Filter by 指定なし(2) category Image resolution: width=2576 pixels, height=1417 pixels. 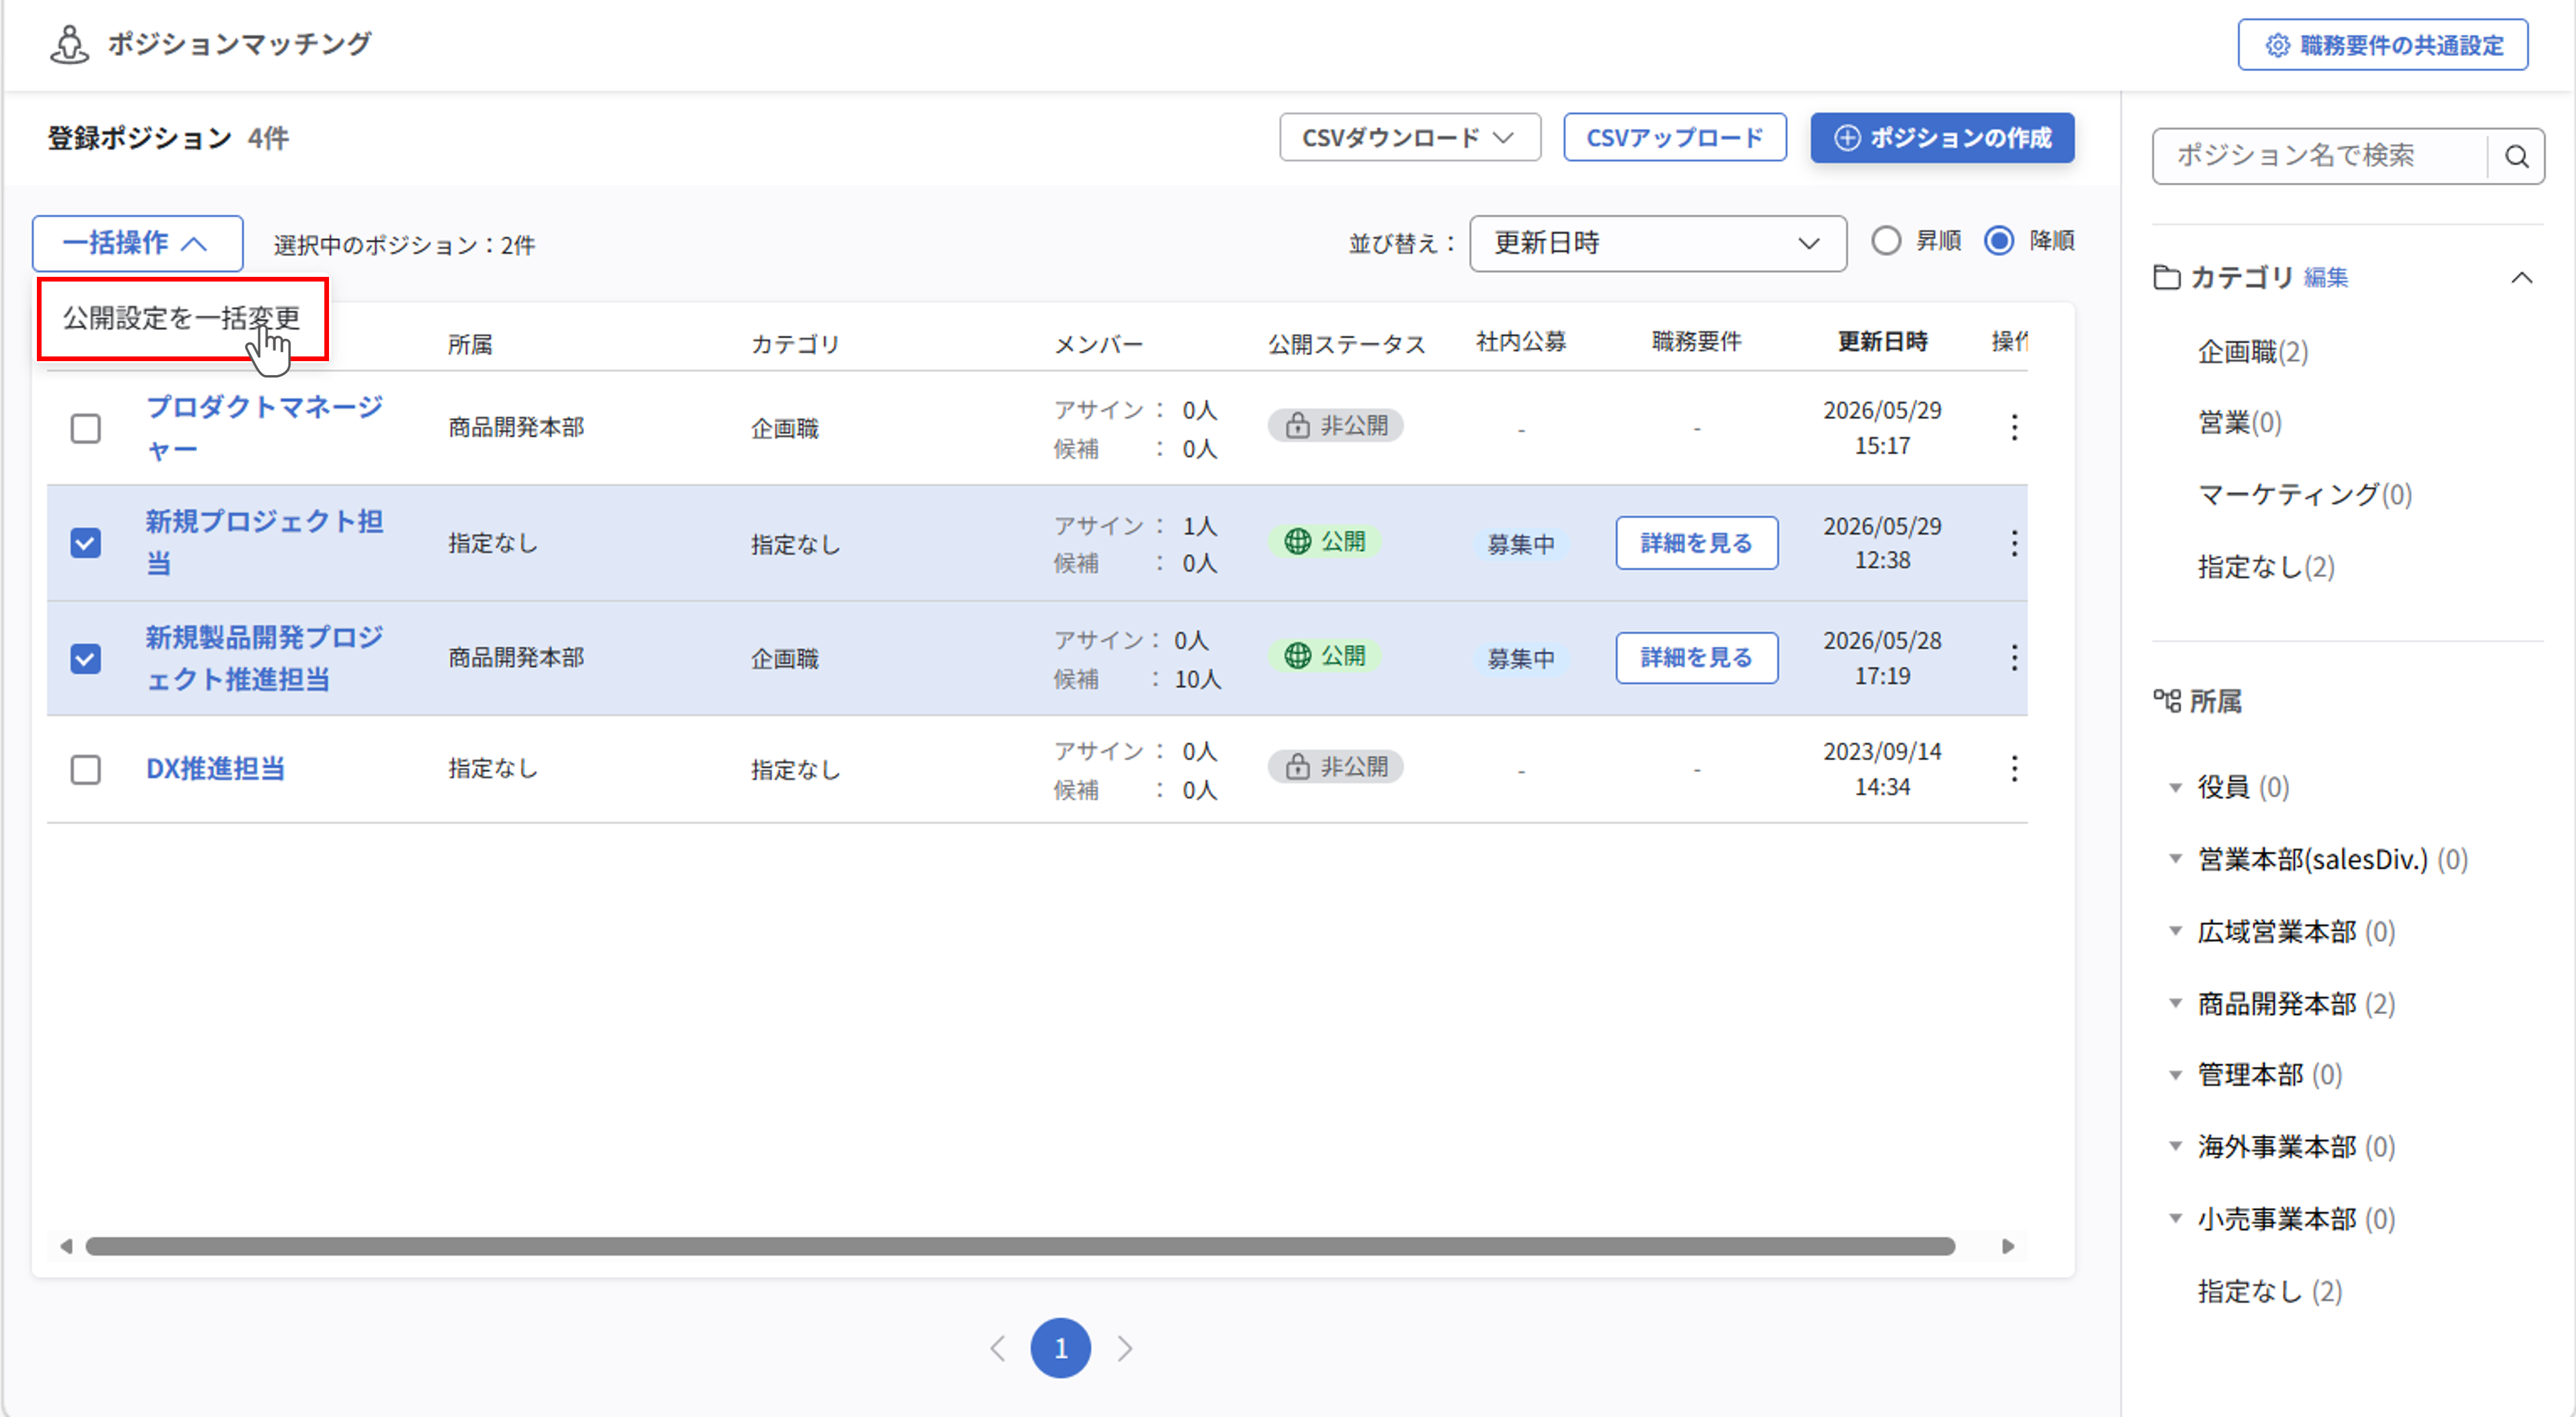coord(2266,567)
